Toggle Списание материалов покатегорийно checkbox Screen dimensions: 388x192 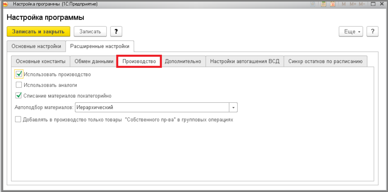(19, 96)
